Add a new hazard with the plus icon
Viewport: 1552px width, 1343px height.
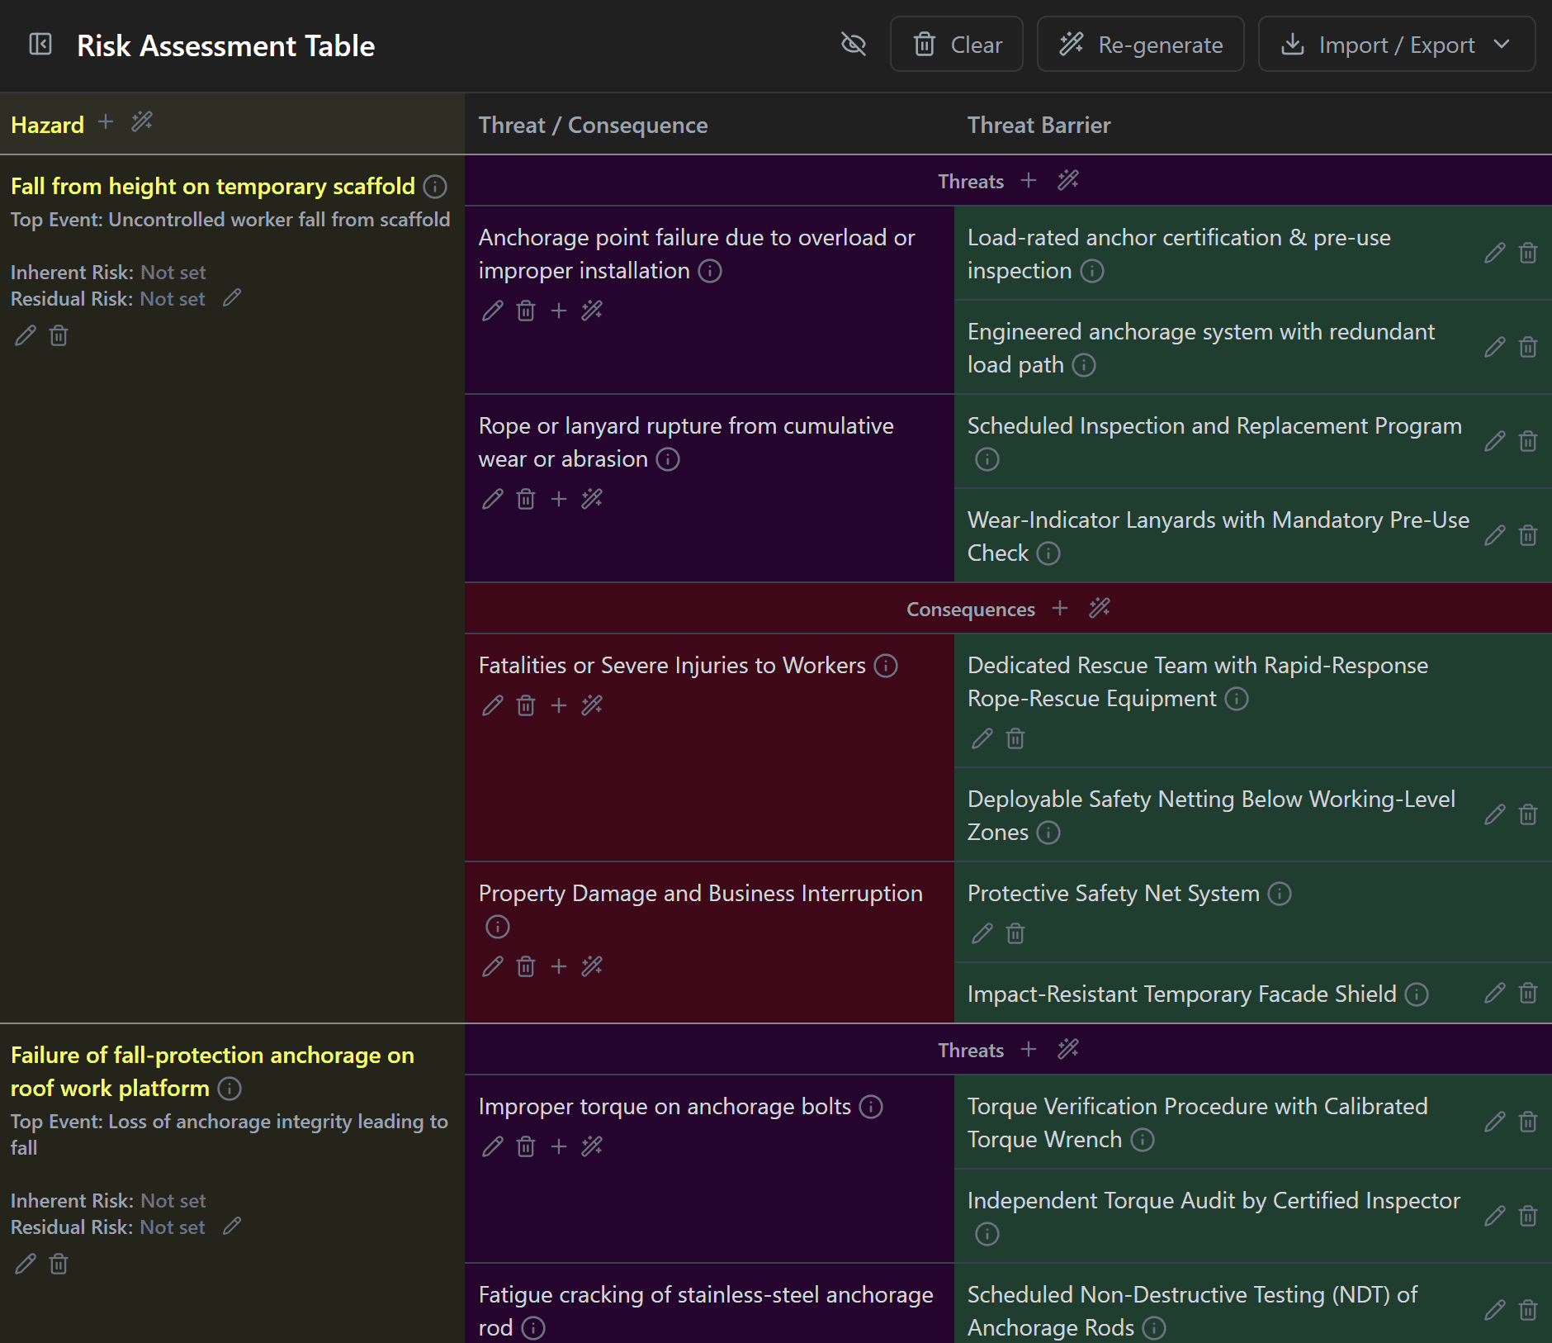pos(106,121)
